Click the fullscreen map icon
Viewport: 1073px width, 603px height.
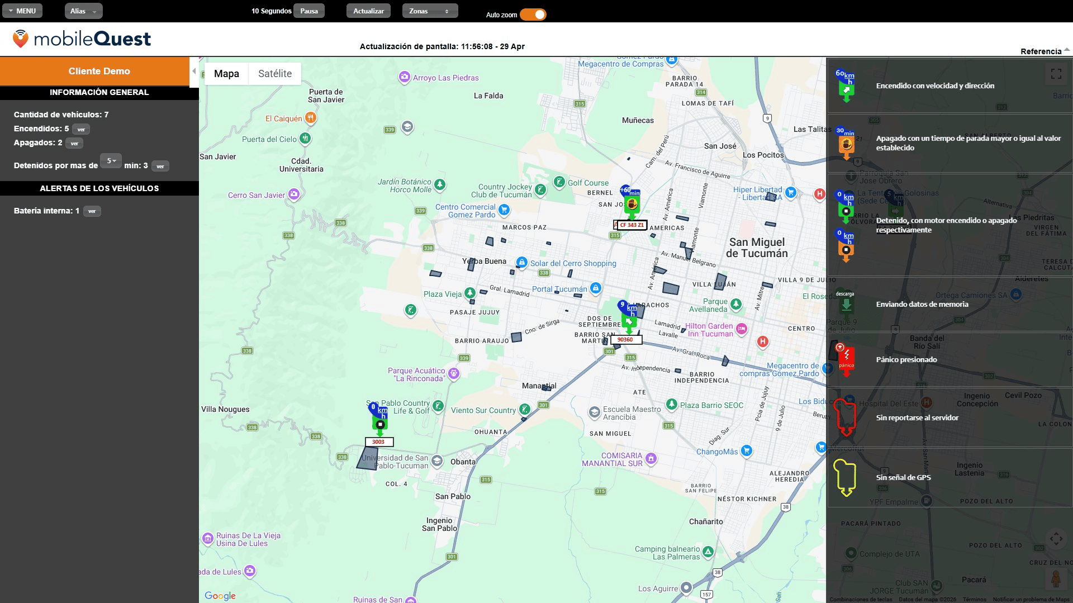(1056, 74)
